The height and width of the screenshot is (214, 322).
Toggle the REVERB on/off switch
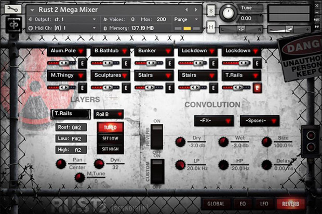(x=157, y=136)
